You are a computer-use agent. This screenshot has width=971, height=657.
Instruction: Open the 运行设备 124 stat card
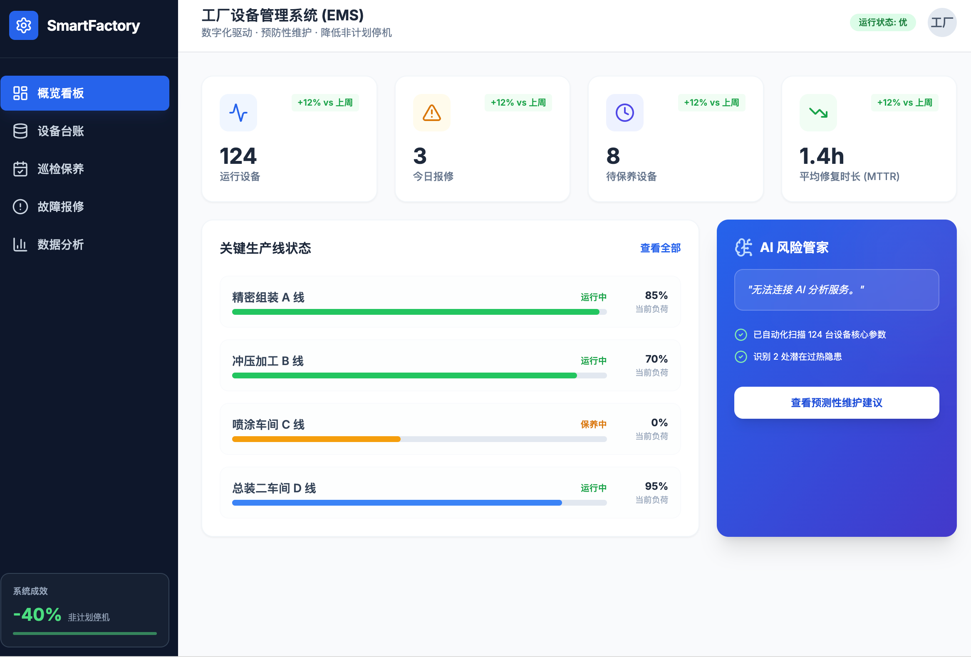pyautogui.click(x=289, y=139)
